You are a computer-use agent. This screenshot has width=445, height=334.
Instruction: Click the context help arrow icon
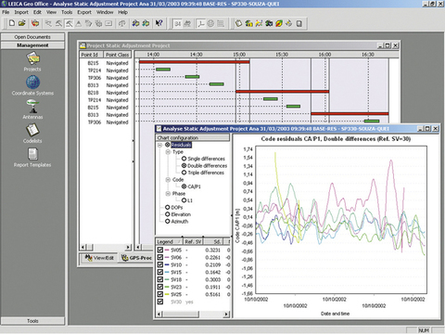pyautogui.click(x=159, y=23)
